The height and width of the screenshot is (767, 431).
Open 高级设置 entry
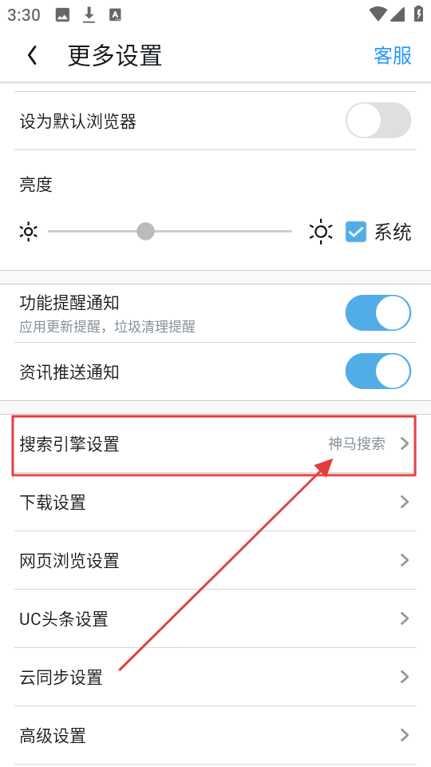tap(215, 735)
